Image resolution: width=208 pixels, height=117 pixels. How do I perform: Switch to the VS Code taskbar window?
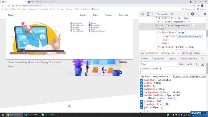point(32,115)
